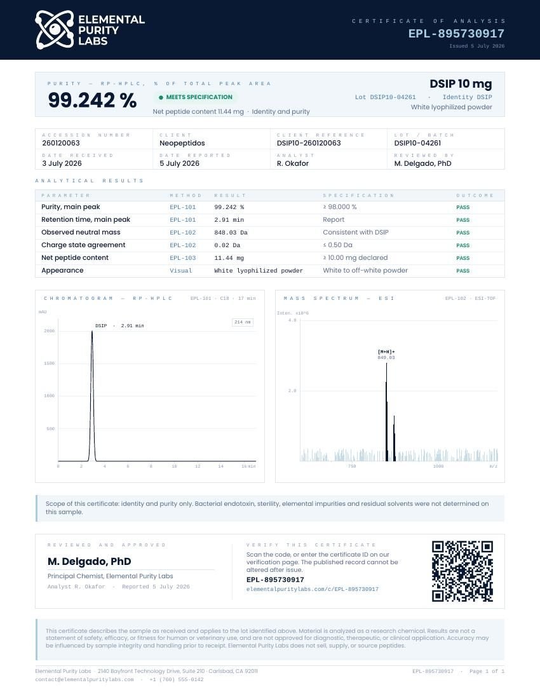Image resolution: width=540 pixels, height=699 pixels.
Task: Click the Net peptide content row label
Action: point(75,257)
